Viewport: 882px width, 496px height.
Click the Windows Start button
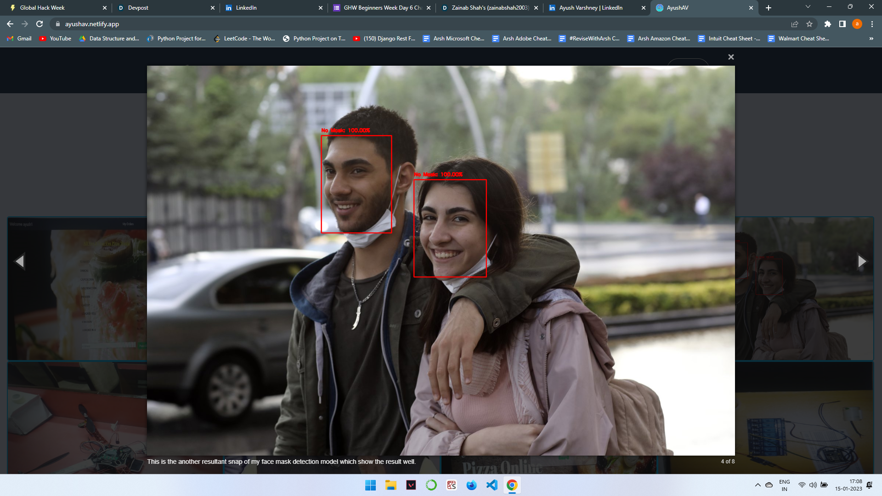coord(370,485)
